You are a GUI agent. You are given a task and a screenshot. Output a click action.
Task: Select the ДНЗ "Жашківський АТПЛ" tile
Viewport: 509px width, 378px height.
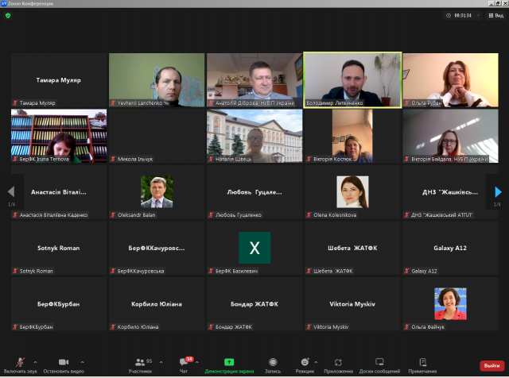point(450,192)
